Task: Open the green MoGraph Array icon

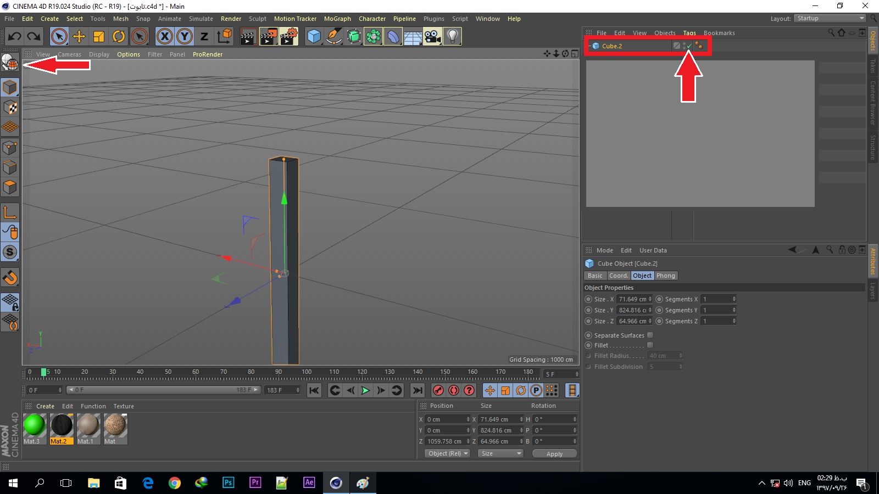Action: (x=373, y=37)
